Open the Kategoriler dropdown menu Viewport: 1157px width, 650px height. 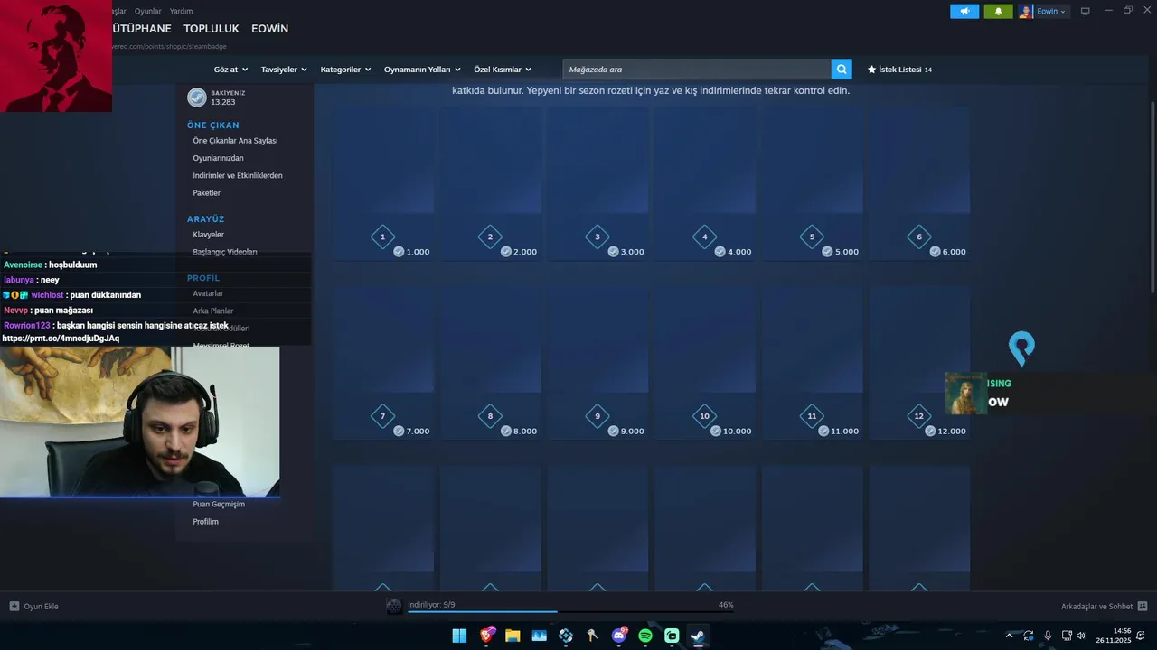click(x=345, y=70)
